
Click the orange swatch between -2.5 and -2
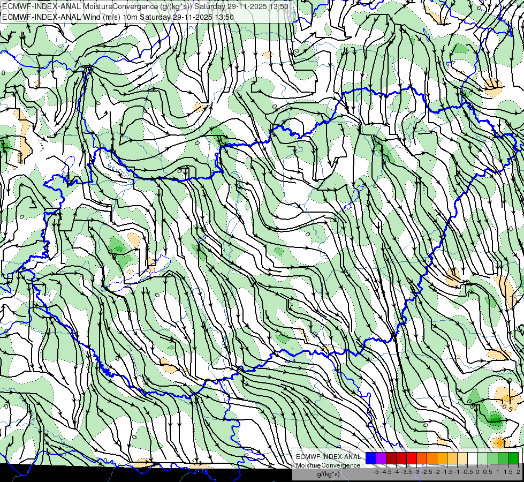click(432, 458)
